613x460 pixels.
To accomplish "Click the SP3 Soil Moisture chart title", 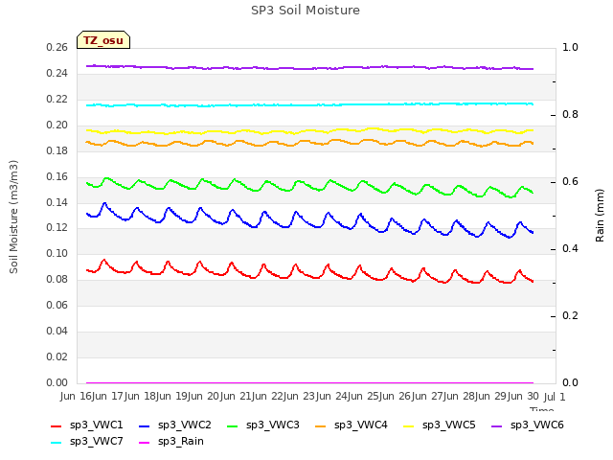I will click(x=306, y=11).
